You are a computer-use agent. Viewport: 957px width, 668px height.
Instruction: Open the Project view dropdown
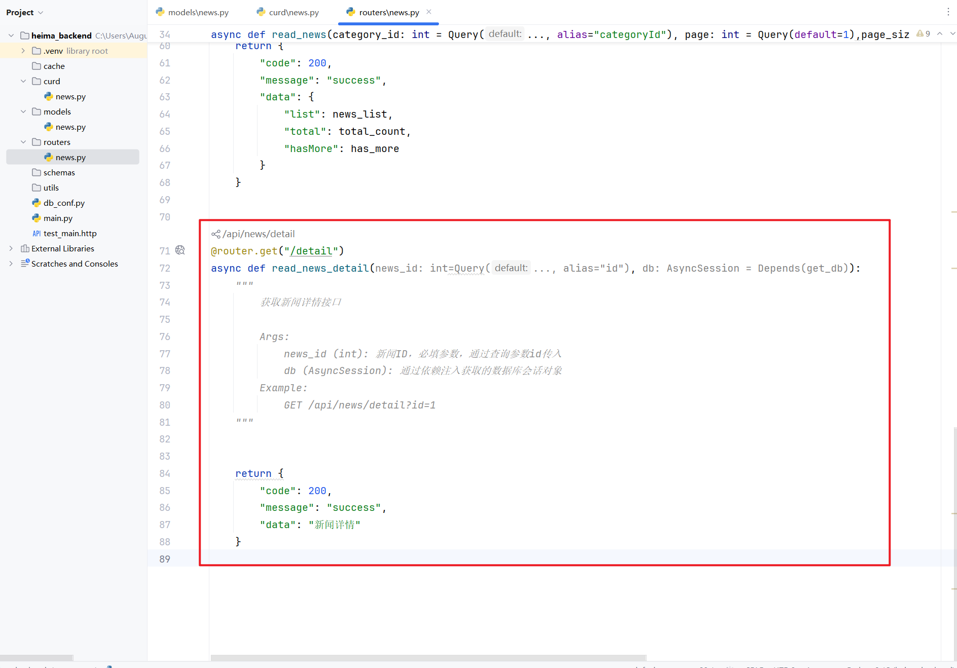(25, 13)
